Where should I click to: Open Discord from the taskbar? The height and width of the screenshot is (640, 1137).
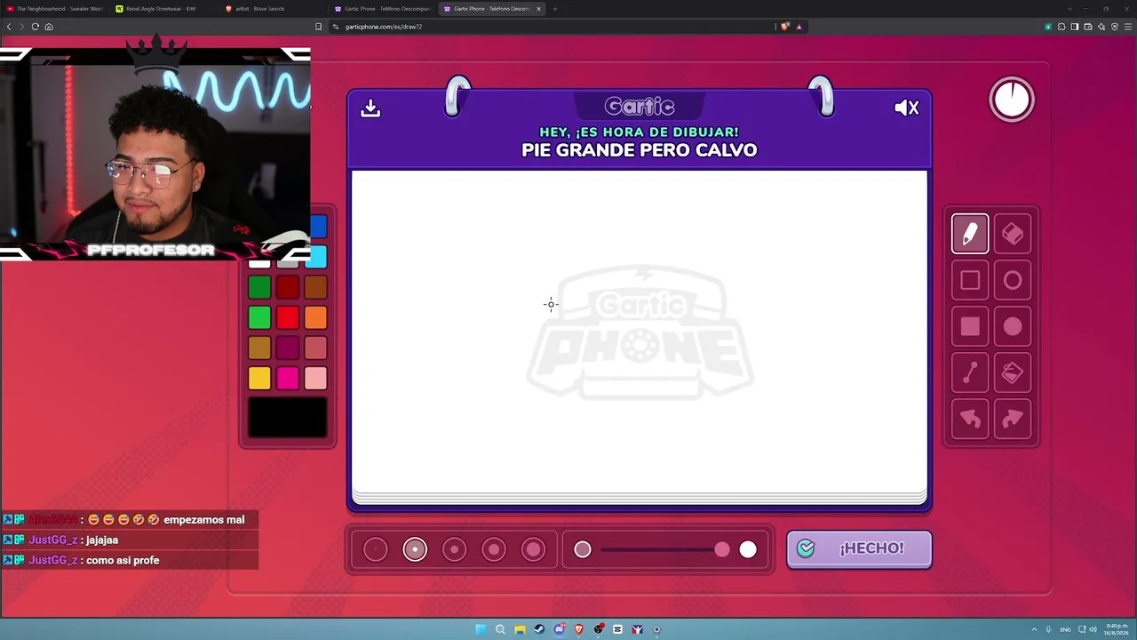pos(560,629)
